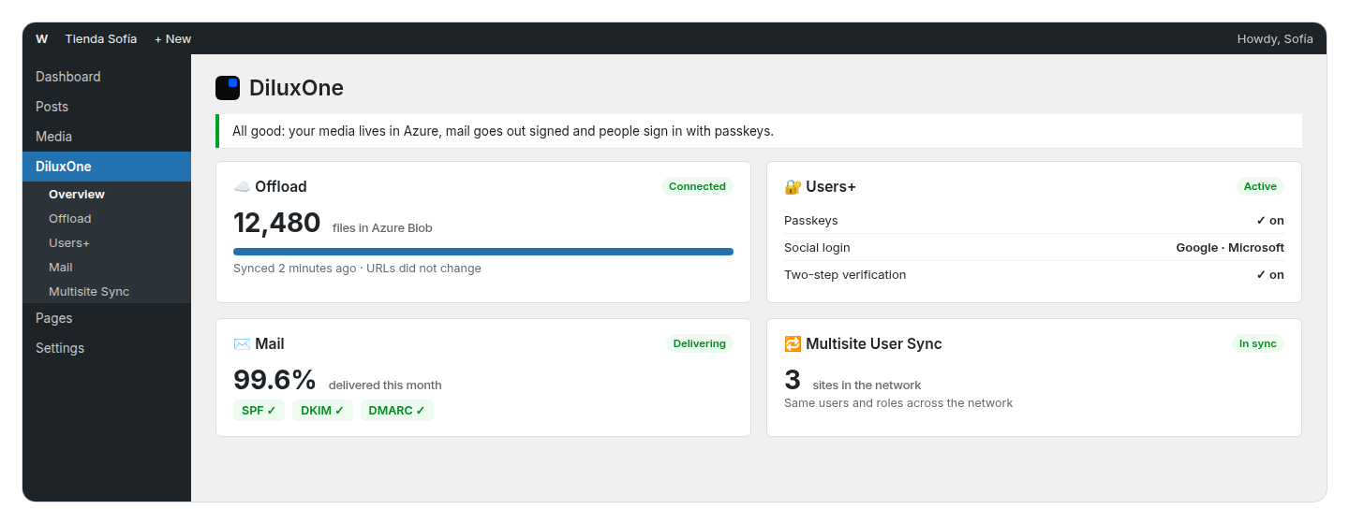Click 'Same users and roles across the network'
This screenshot has height=524, width=1349.
(898, 403)
